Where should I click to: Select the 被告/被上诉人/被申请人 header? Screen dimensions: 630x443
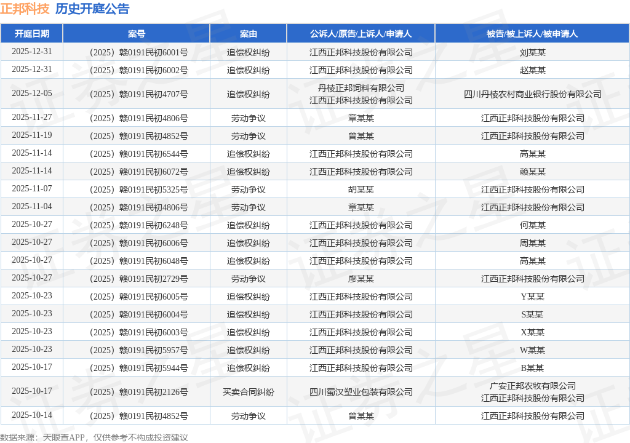[x=532, y=34]
